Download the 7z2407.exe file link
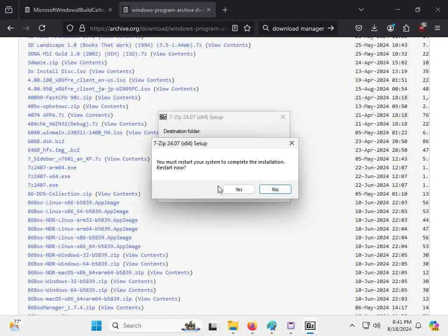The image size is (448, 336). [43, 185]
